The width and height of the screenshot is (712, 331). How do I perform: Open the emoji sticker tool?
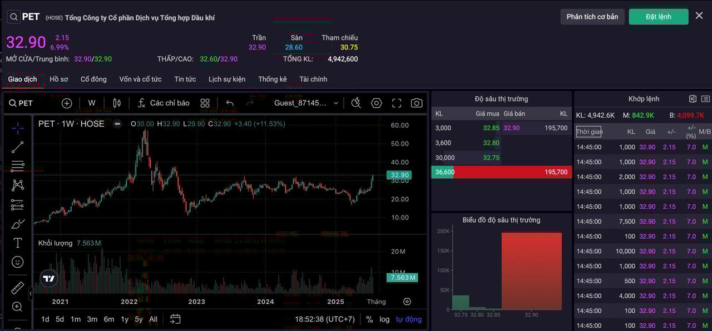pyautogui.click(x=17, y=262)
